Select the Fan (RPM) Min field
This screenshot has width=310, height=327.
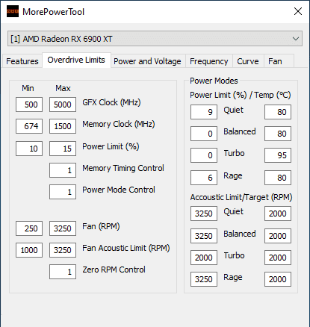[x=29, y=228]
